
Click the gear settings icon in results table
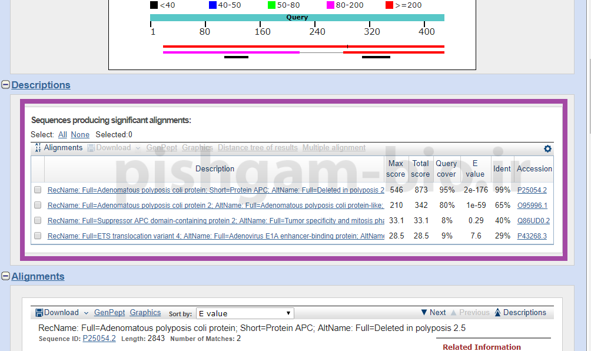click(547, 148)
